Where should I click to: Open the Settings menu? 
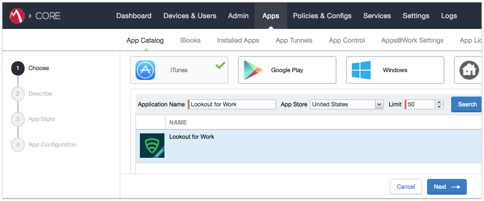pos(416,16)
